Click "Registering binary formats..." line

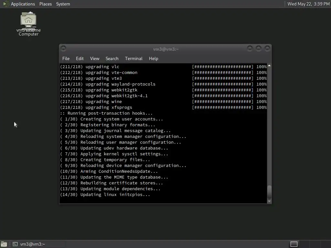coord(108,125)
